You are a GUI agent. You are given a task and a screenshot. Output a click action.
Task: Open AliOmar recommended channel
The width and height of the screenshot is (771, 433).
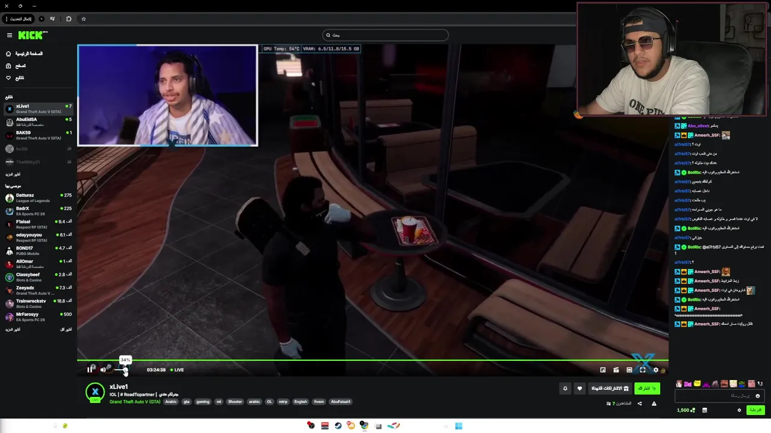pyautogui.click(x=39, y=264)
